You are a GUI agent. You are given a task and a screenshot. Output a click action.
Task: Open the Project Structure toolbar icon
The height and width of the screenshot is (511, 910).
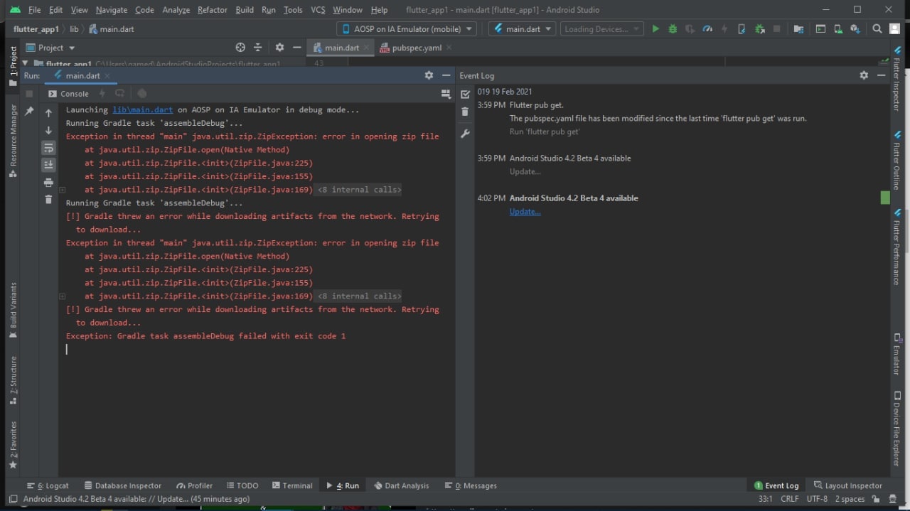click(798, 29)
